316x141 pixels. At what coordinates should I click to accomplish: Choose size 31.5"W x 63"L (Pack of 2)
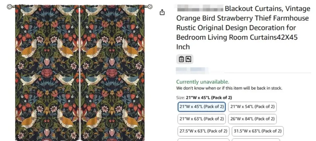tap(257, 131)
